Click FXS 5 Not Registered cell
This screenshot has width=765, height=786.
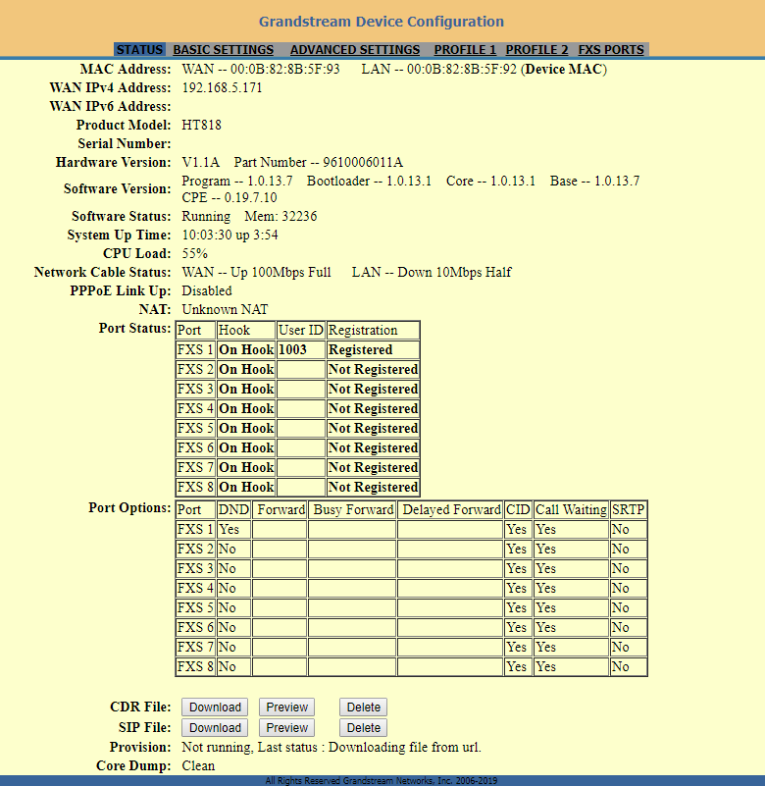[373, 429]
